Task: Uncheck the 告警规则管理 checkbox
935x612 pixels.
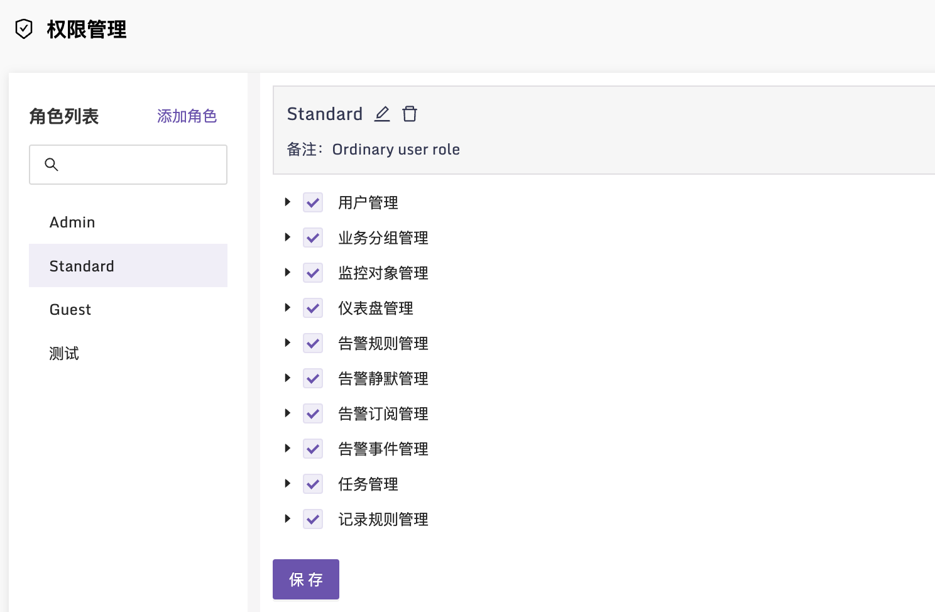Action: pyautogui.click(x=313, y=344)
